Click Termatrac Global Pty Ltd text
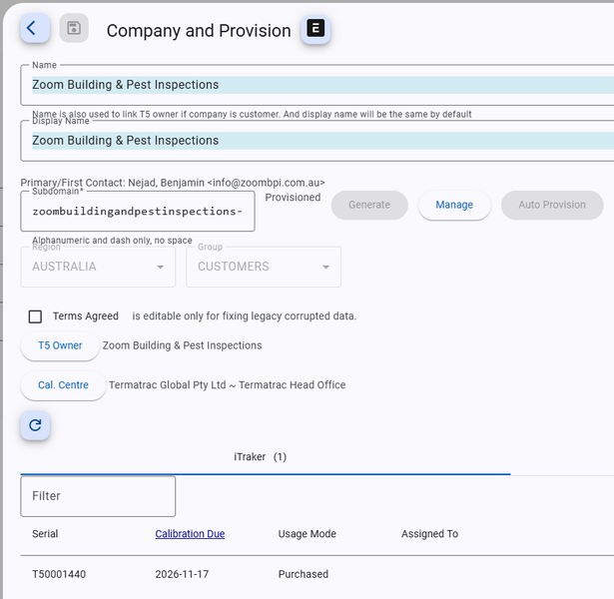The height and width of the screenshot is (599, 614). click(x=167, y=385)
